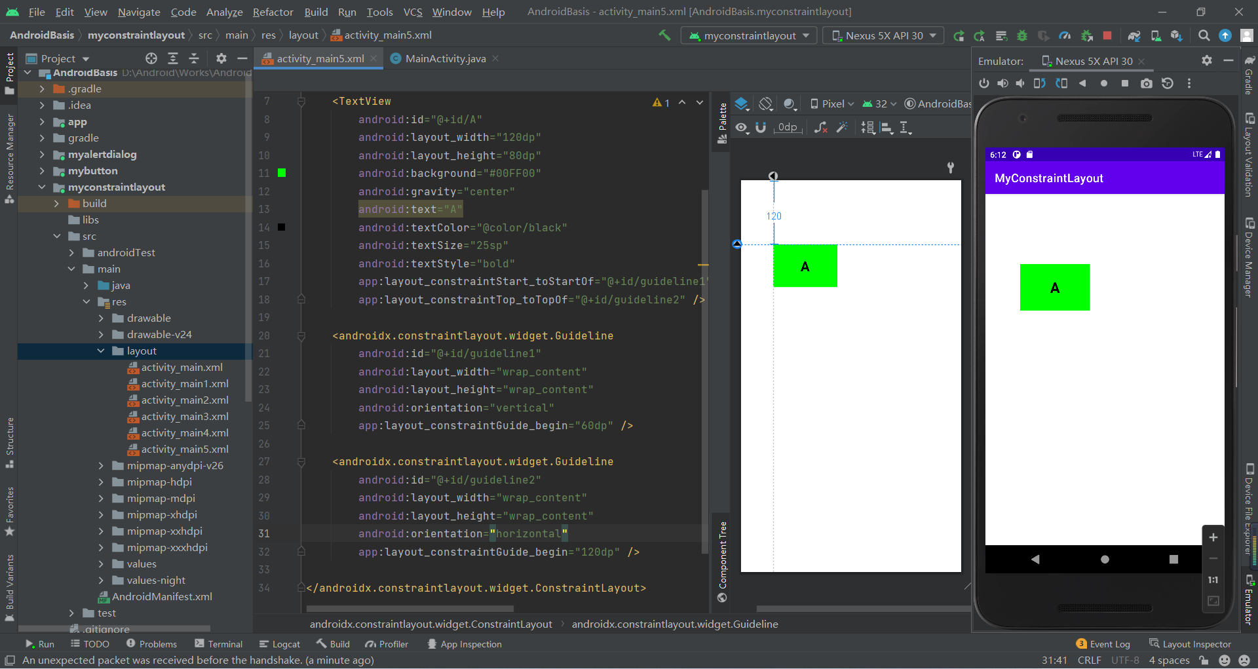The width and height of the screenshot is (1258, 669).
Task: Open the Problems tool window button
Action: coord(151,644)
